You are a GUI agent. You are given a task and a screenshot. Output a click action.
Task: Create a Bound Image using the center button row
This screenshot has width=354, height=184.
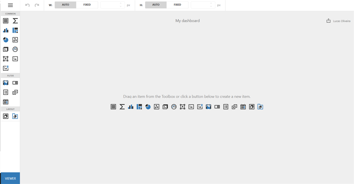(200, 107)
